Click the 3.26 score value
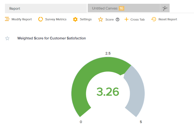This screenshot has height=130, width=194. point(108,92)
